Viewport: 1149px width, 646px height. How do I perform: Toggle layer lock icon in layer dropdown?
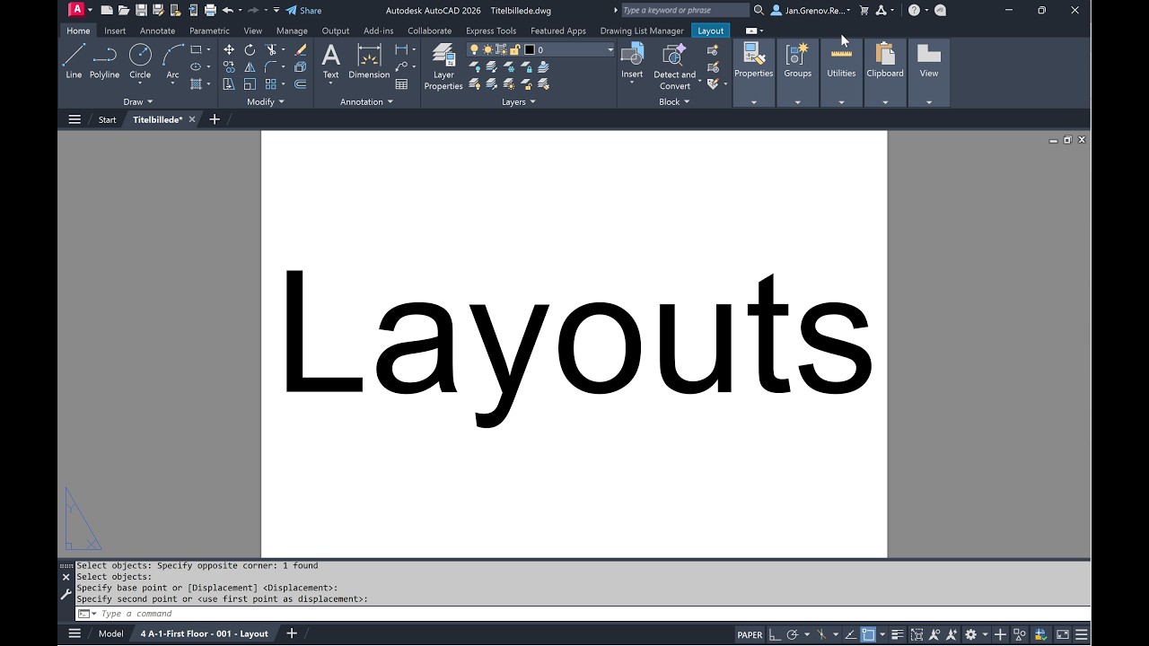click(515, 50)
